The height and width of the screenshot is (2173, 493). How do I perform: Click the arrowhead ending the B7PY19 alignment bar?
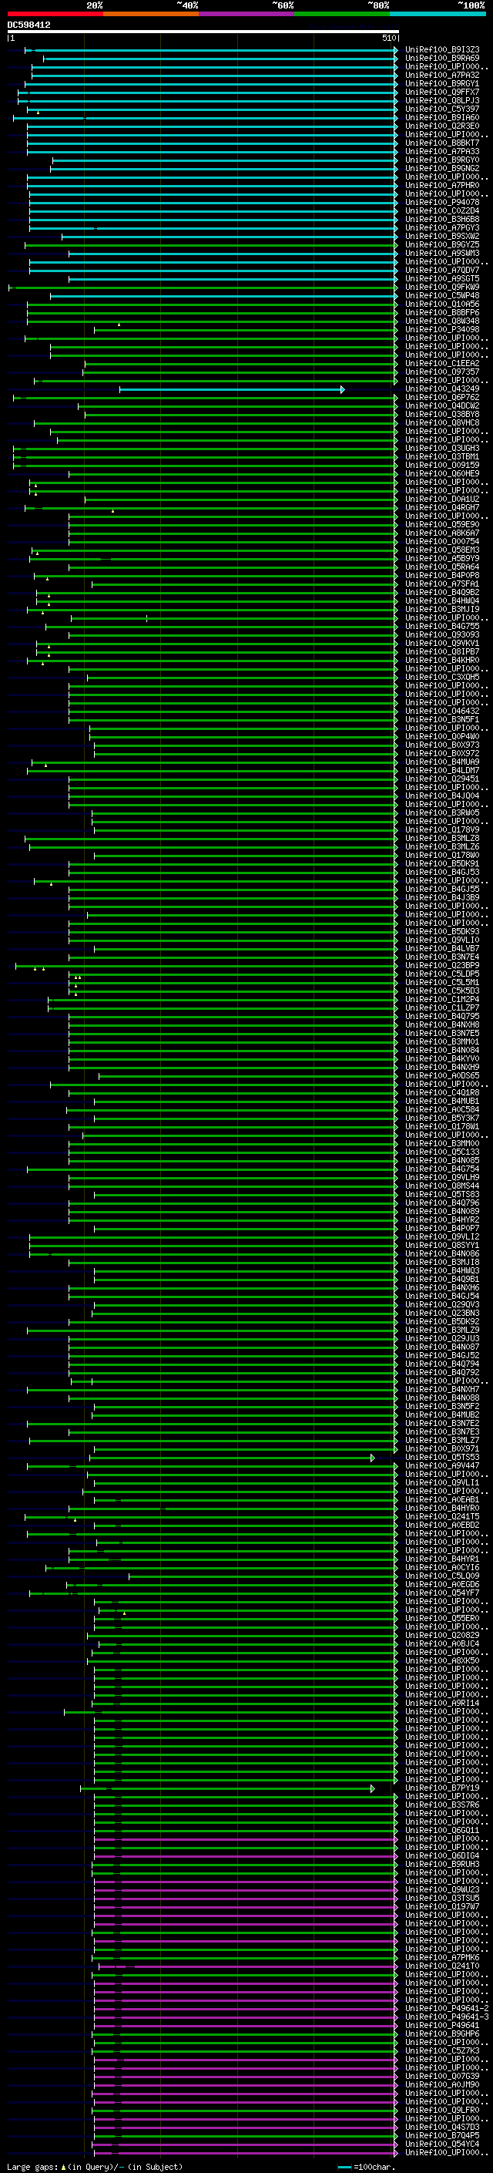(x=373, y=1788)
